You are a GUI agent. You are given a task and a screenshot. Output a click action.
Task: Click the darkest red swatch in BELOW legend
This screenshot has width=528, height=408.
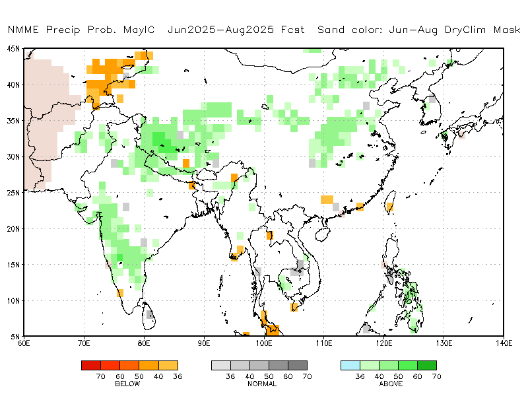point(91,366)
